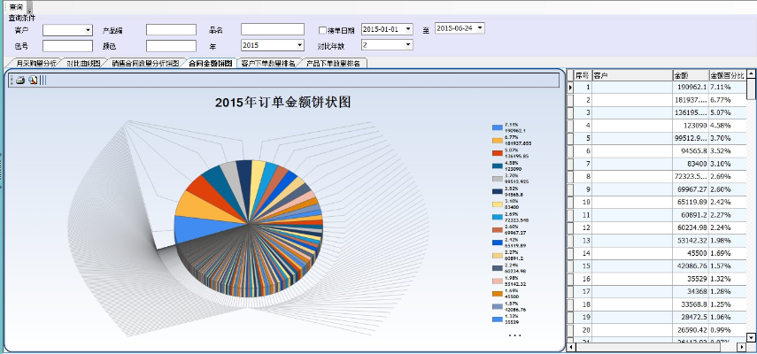This screenshot has width=757, height=354.
Task: Enable the 接单日期 checkbox
Action: tap(322, 30)
